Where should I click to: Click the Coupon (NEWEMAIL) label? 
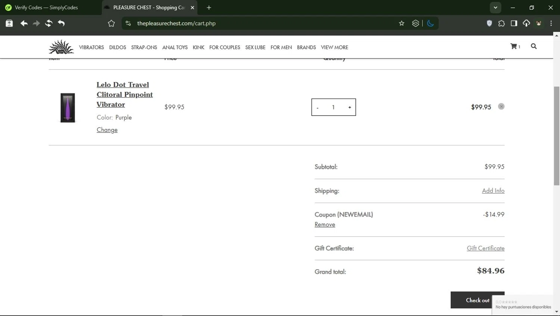click(x=344, y=215)
